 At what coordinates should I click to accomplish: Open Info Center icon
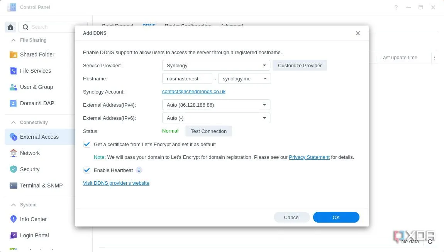coord(13,219)
